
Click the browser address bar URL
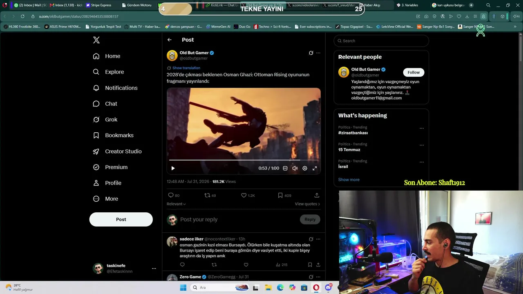pyautogui.click(x=78, y=16)
